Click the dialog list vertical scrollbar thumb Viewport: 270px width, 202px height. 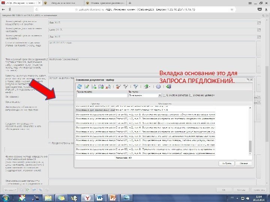point(250,146)
